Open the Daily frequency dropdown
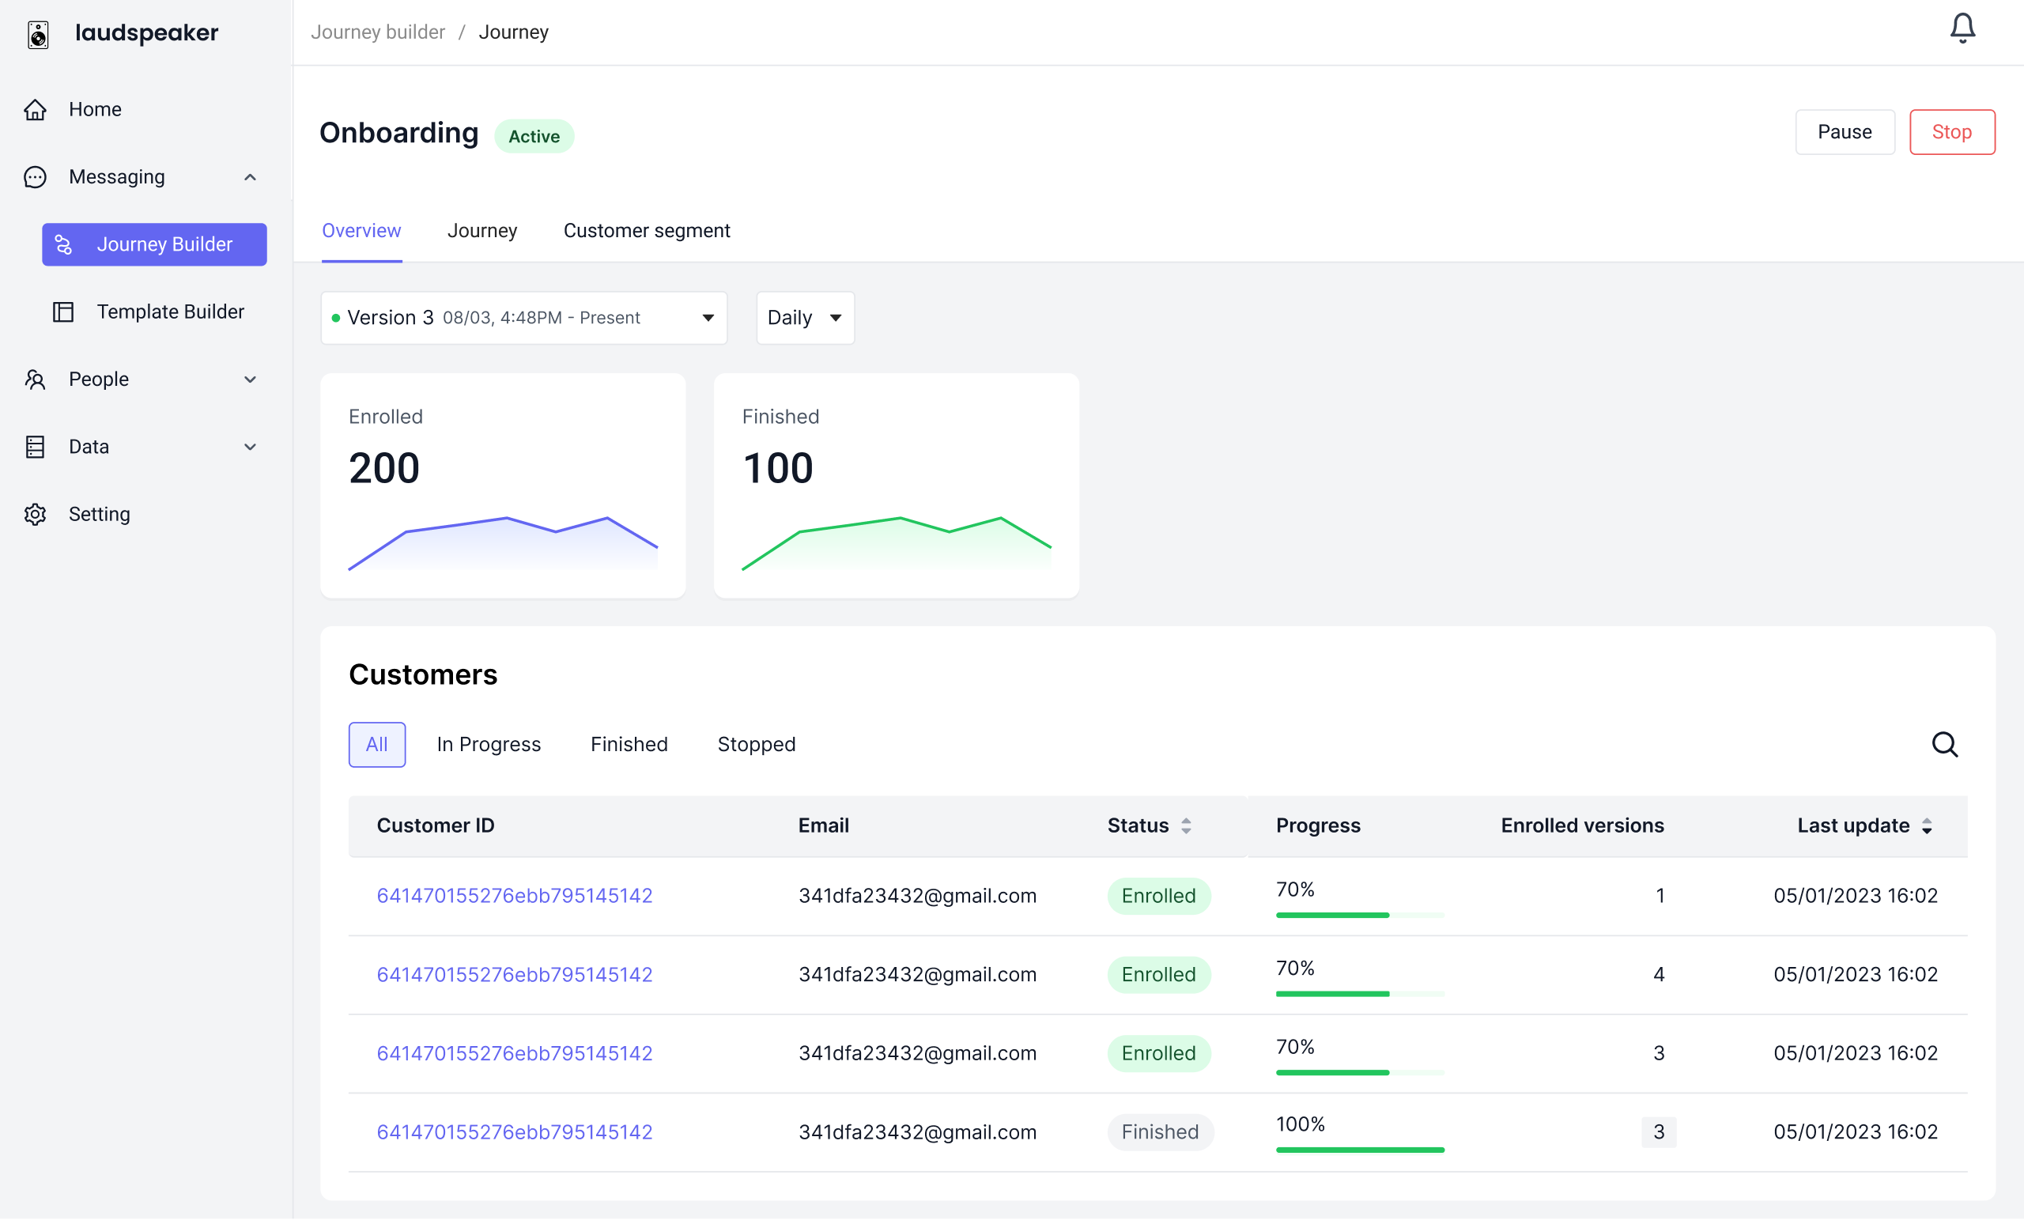 (804, 318)
